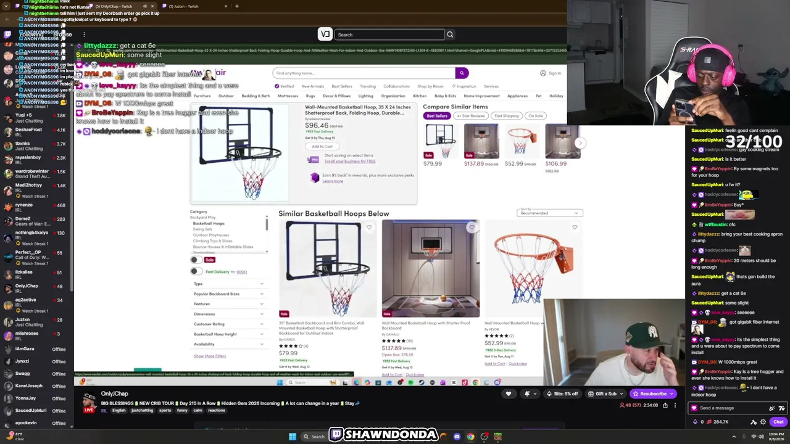Viewport: 790px width, 444px height.
Task: Open Quickview for the $52.99 VEVOR rim
Action: coord(518,364)
